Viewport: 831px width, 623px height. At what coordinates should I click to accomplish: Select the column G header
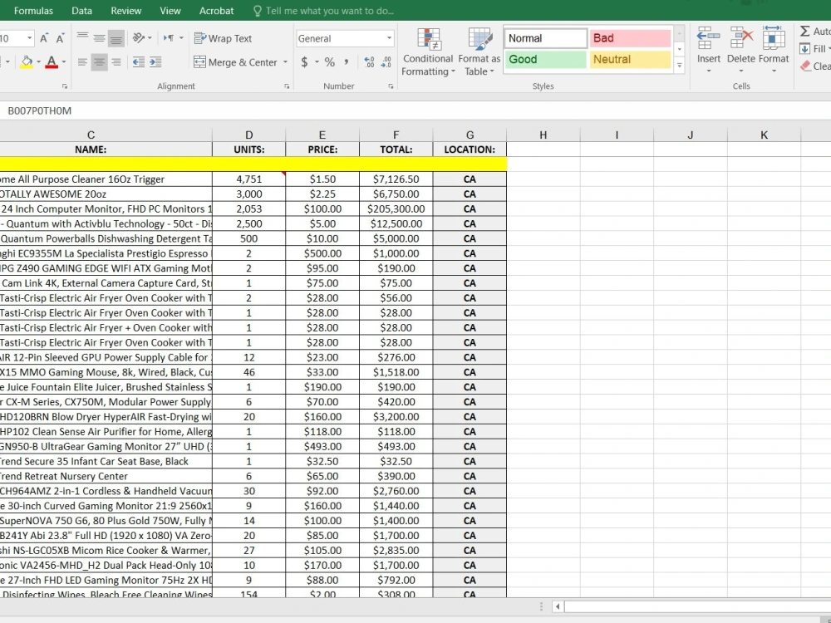[470, 135]
